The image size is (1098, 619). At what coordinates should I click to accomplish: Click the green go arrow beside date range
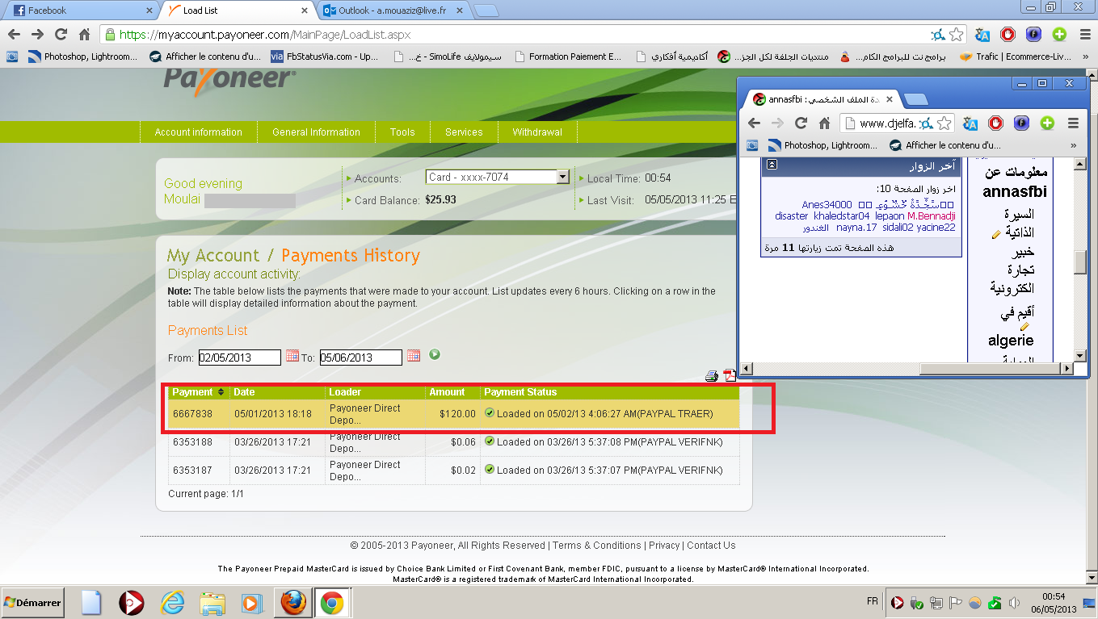435,354
